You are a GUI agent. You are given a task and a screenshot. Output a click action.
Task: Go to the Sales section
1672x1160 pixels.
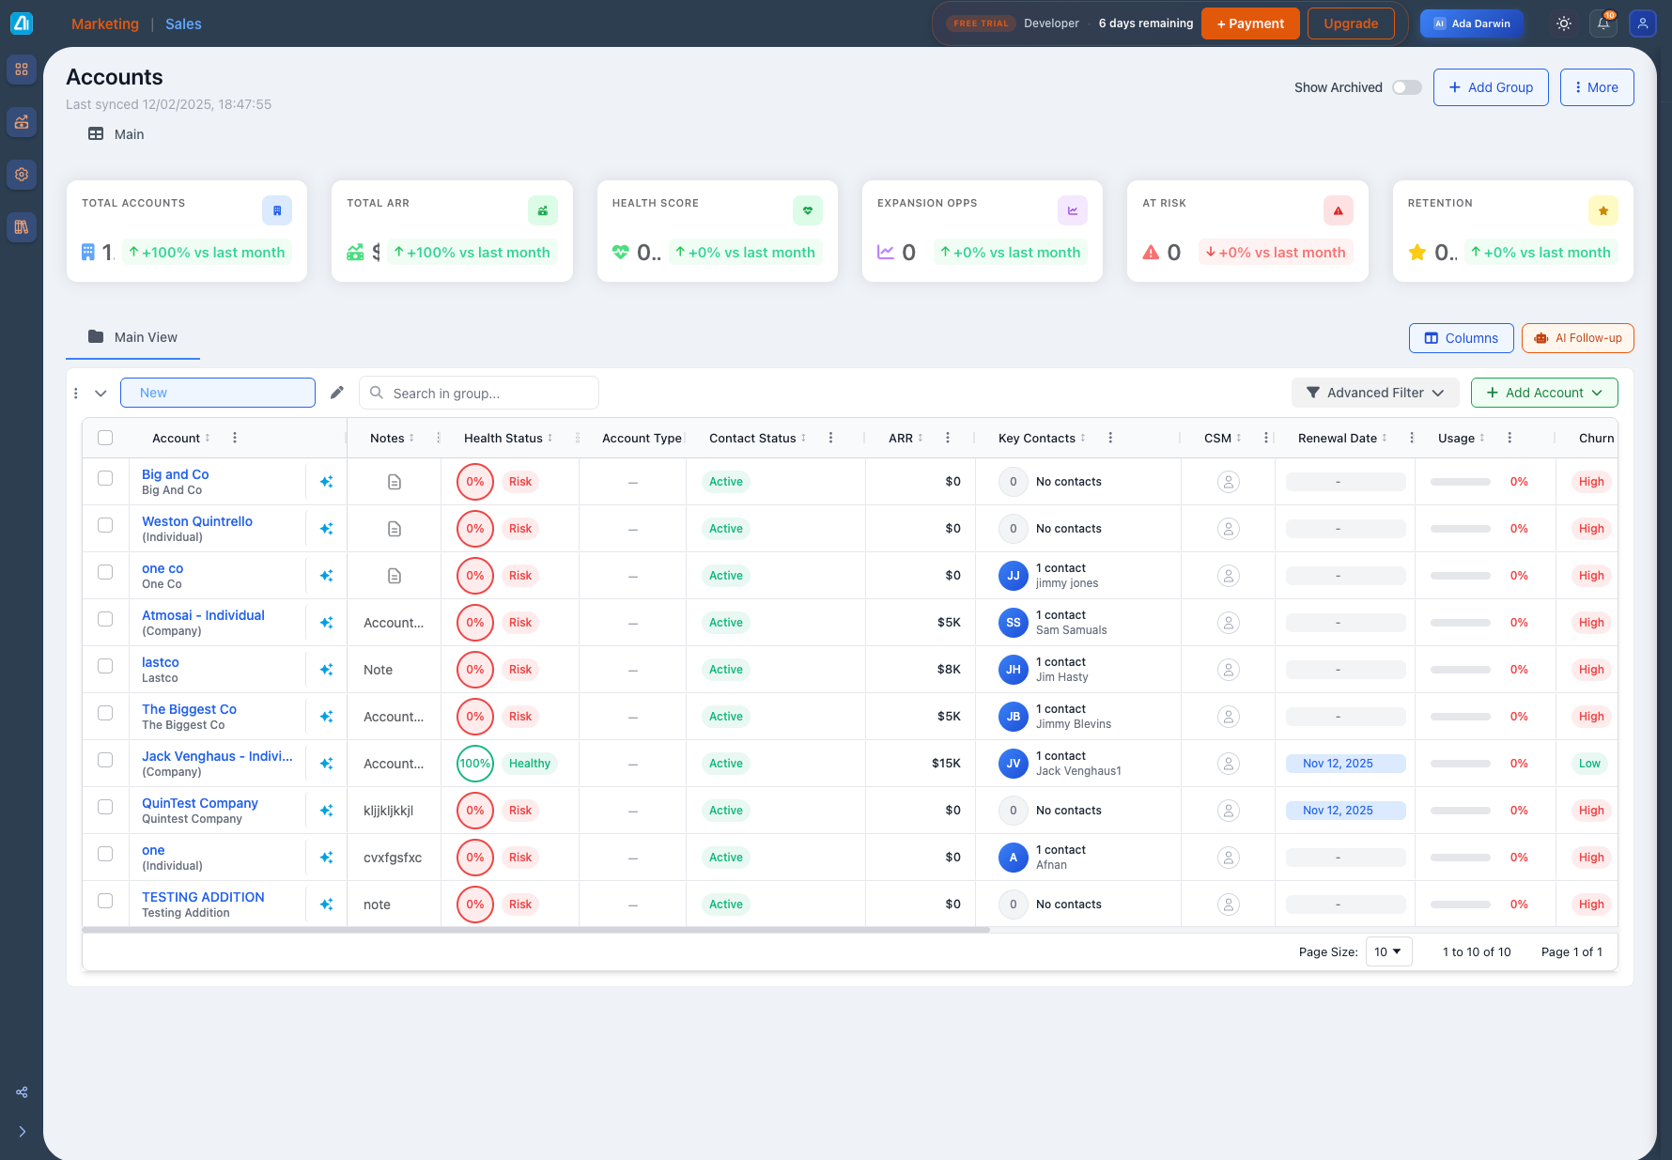[183, 24]
